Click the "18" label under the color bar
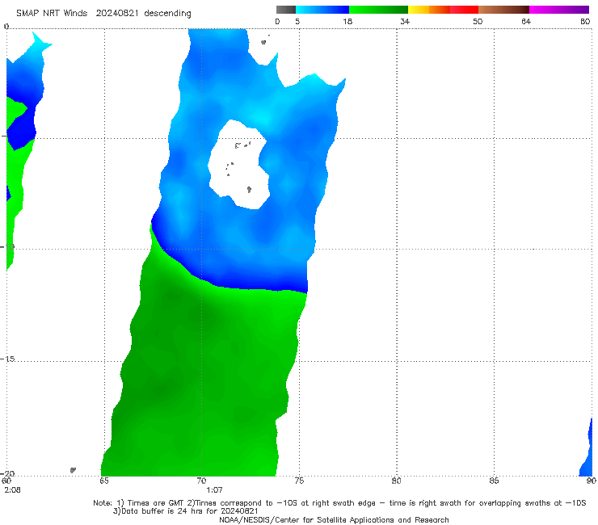This screenshot has width=598, height=525. (x=347, y=21)
